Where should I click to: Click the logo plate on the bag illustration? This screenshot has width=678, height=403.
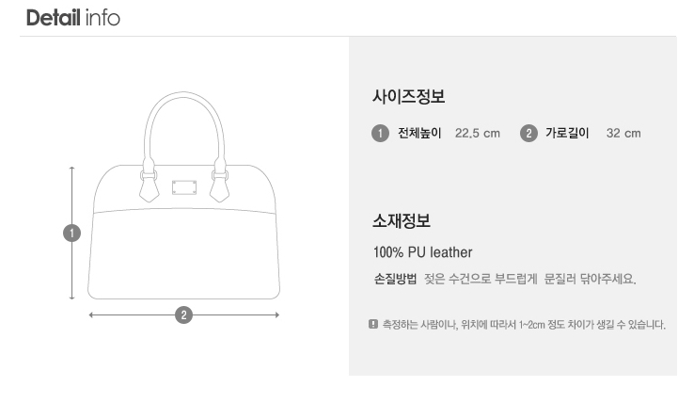click(x=183, y=185)
